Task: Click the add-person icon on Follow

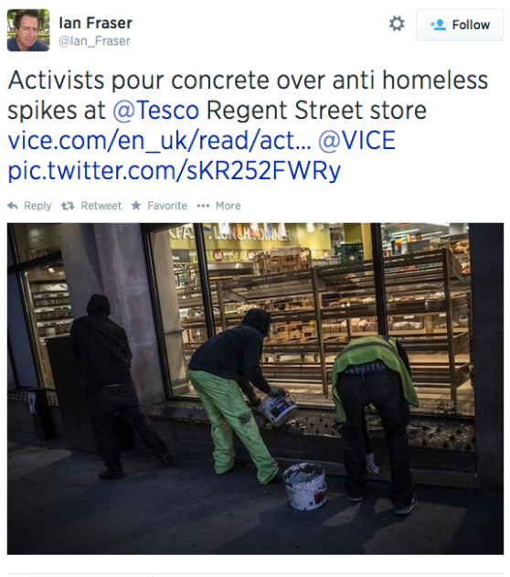Action: point(438,25)
